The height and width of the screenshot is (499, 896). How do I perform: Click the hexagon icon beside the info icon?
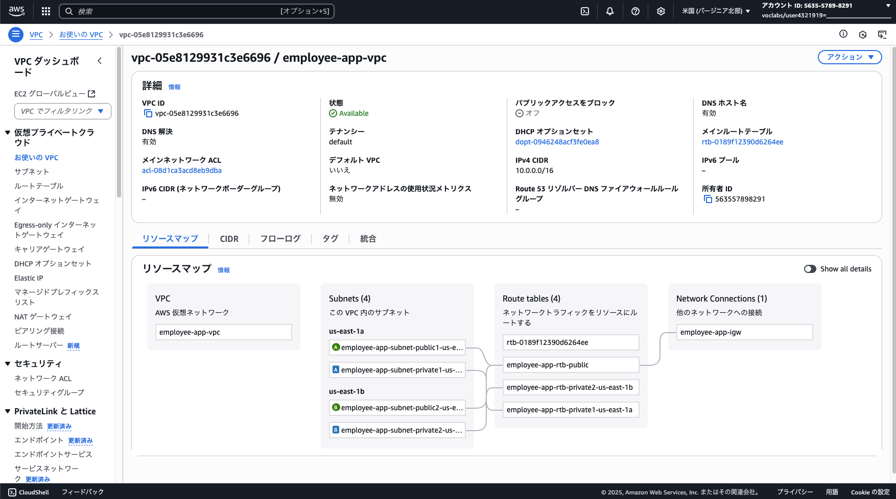tap(863, 35)
